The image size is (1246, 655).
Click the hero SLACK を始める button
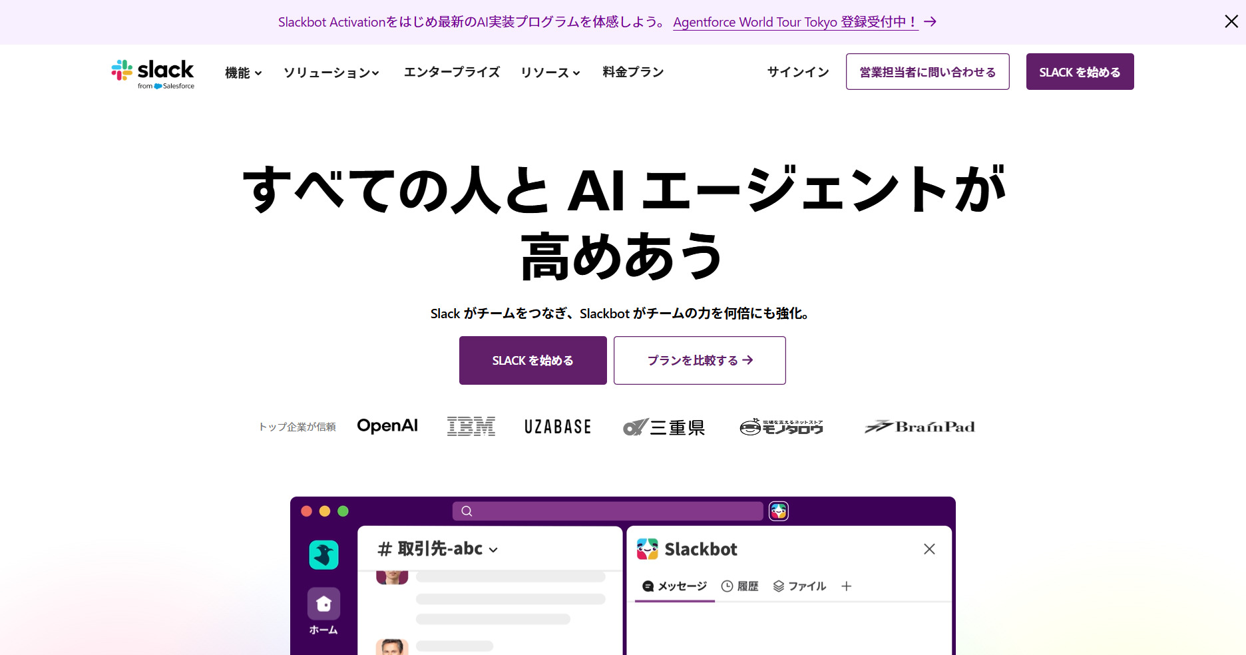coord(533,360)
